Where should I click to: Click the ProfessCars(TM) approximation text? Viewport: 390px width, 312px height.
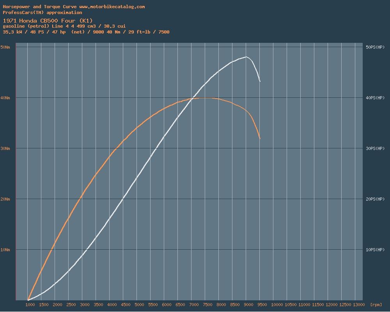point(43,12)
